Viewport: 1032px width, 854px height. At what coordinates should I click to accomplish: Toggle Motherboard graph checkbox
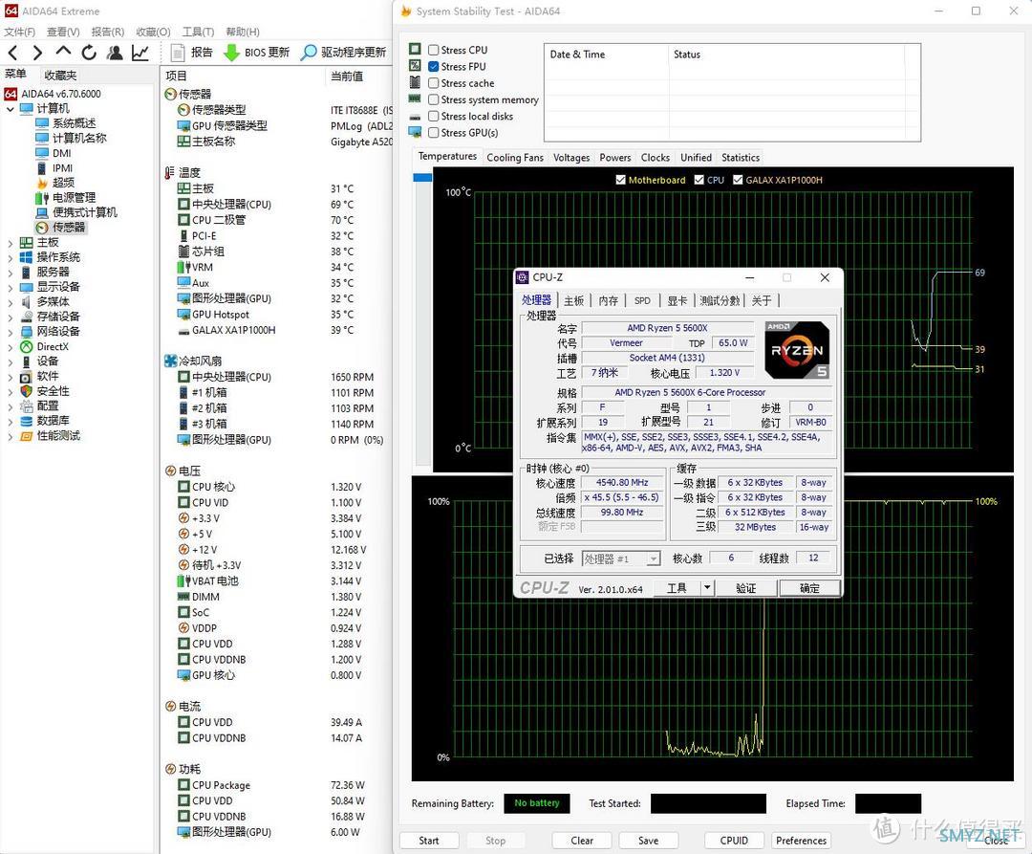click(621, 180)
